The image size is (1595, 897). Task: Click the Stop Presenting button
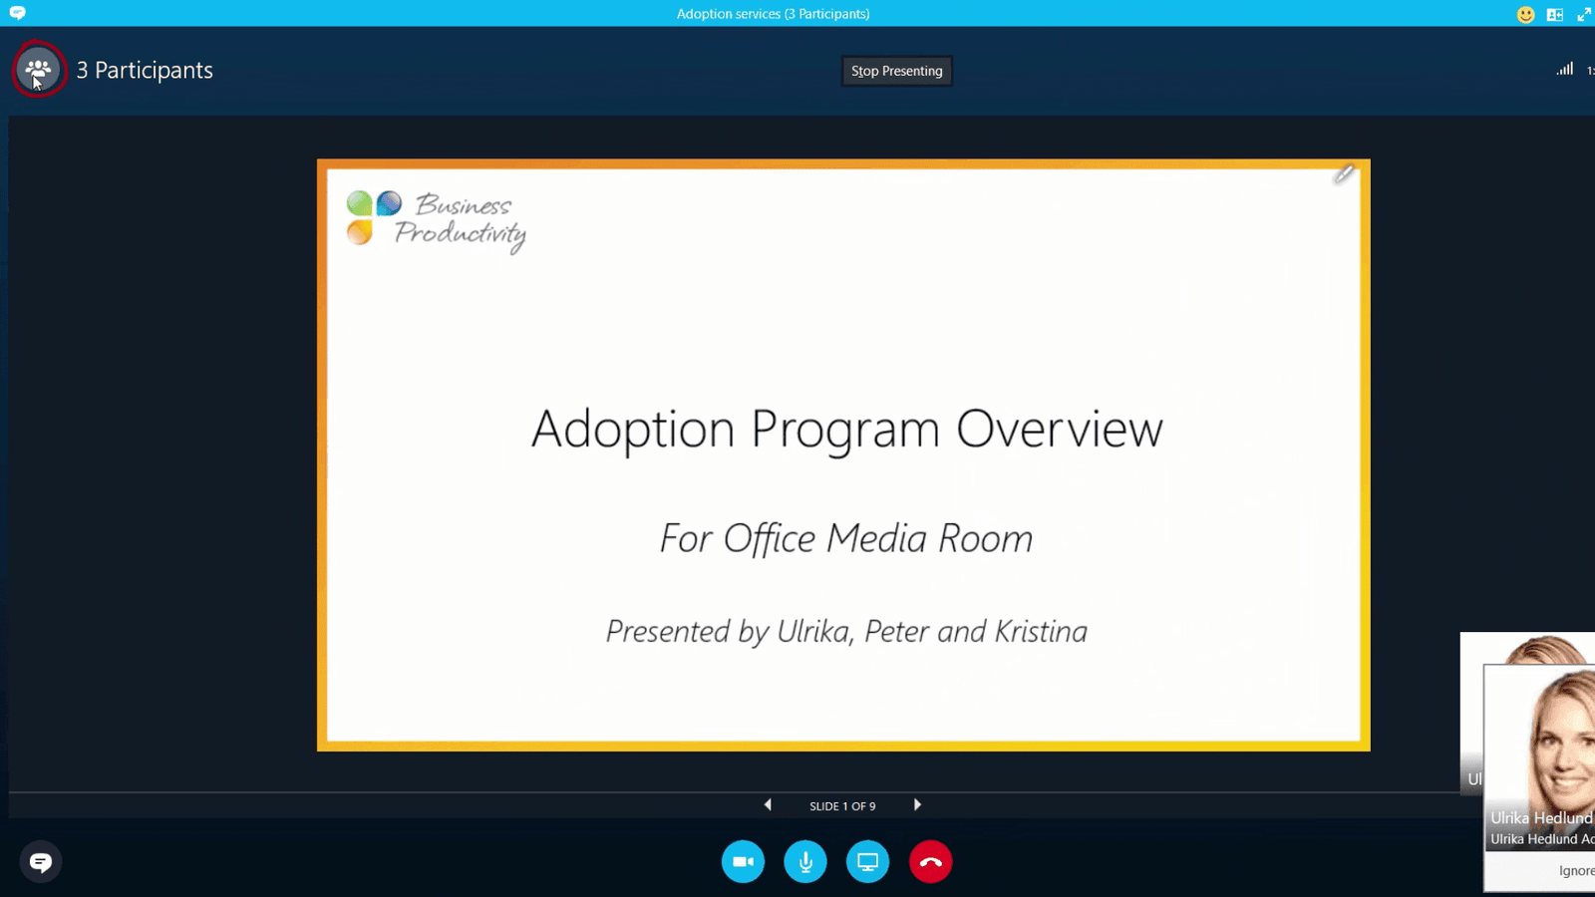pos(896,71)
